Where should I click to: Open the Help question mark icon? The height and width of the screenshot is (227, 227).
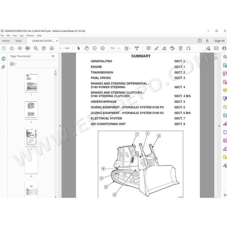click(199, 41)
